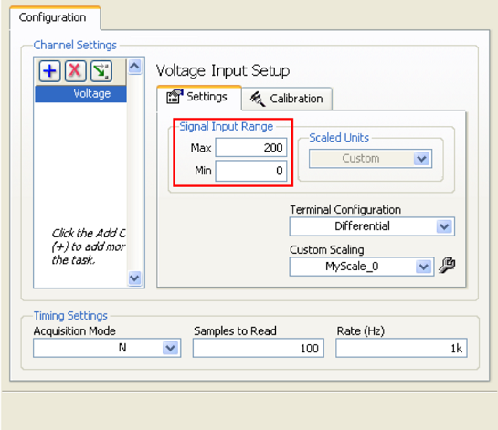The height and width of the screenshot is (430, 498).
Task: Expand the Scaled Units Custom dropdown
Action: click(422, 158)
